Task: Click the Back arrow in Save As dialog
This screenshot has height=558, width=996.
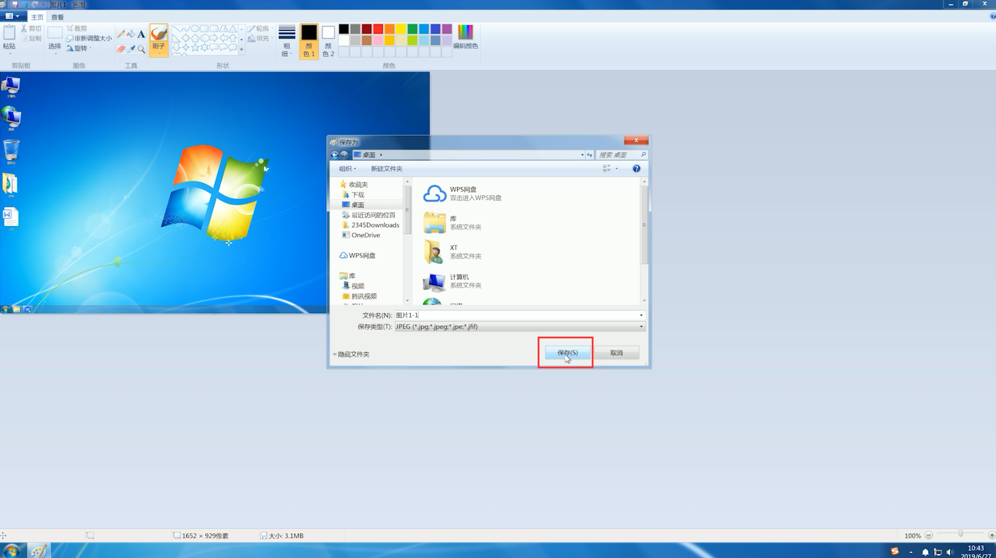Action: (335, 155)
